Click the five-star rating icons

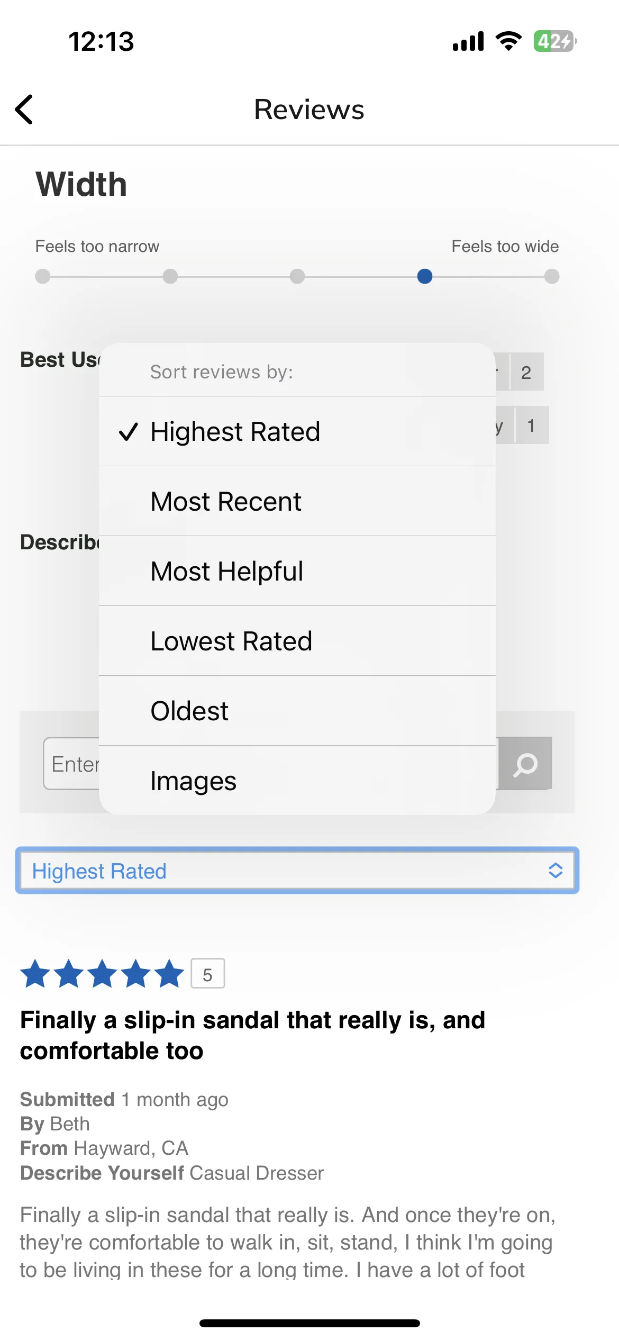[x=102, y=974]
